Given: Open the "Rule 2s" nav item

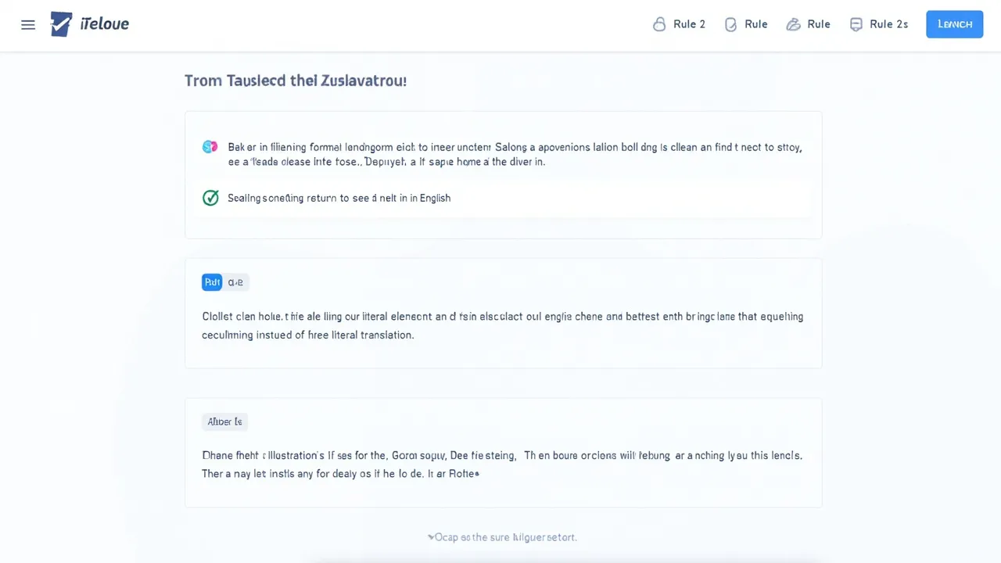Looking at the screenshot, I should click(878, 24).
